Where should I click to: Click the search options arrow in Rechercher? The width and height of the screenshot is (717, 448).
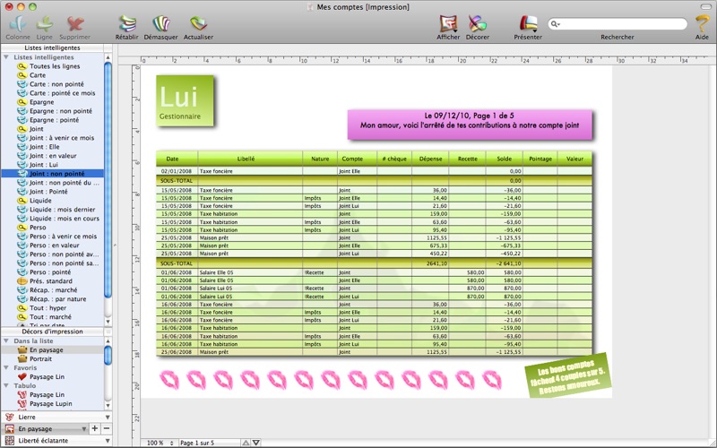[x=558, y=24]
